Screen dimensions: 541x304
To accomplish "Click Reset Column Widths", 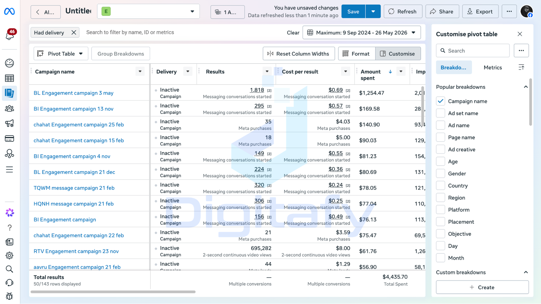I will 299,54.
